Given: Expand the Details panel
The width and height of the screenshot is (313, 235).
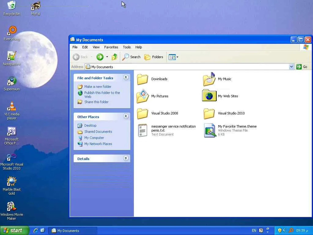Looking at the screenshot, I should click(x=126, y=158).
